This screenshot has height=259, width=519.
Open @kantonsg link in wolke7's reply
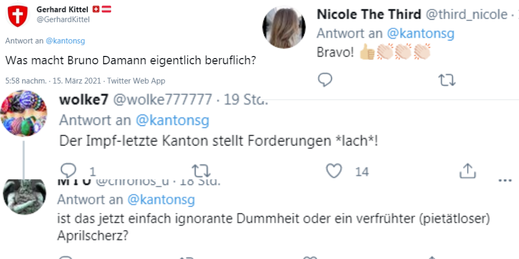tap(172, 121)
